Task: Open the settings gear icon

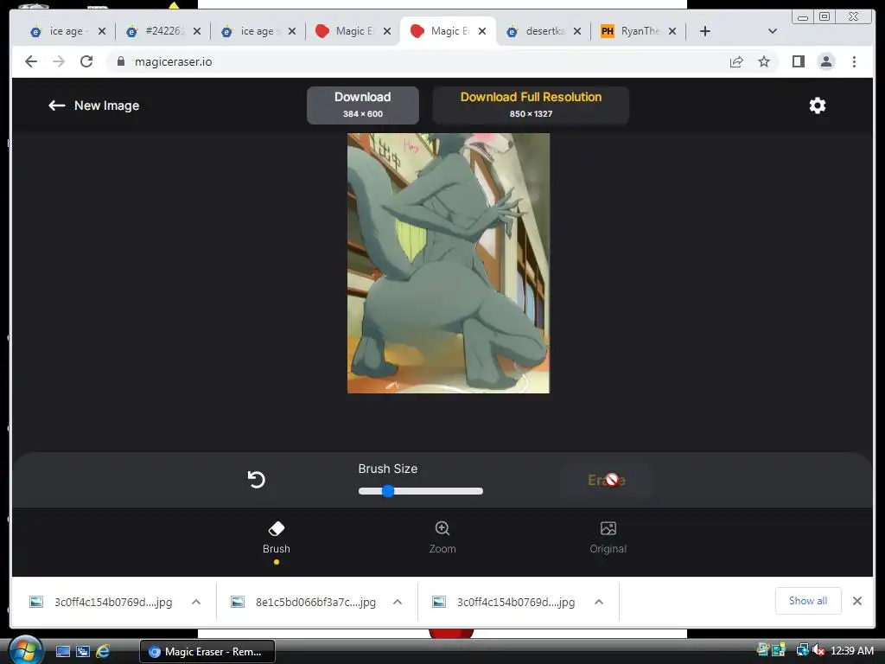Action: click(x=818, y=105)
